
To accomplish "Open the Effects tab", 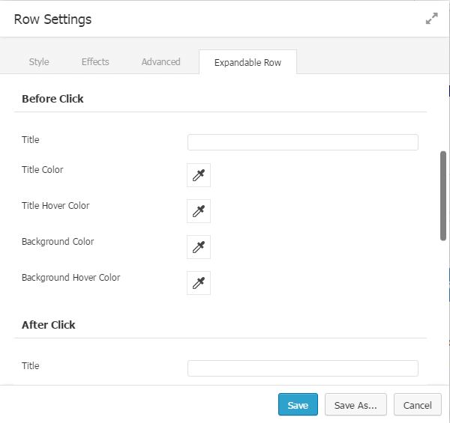I will pyautogui.click(x=95, y=62).
